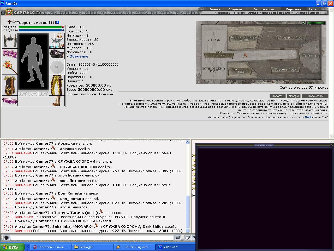Screen dimensions: 334x251
Task: Open the Анкета submenu item
Action: pyautogui.click(x=302, y=13)
